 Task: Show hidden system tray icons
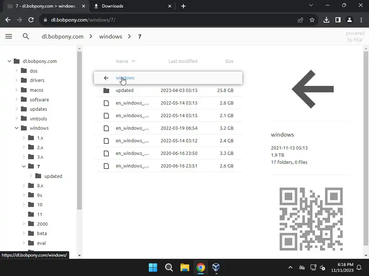[290, 267]
